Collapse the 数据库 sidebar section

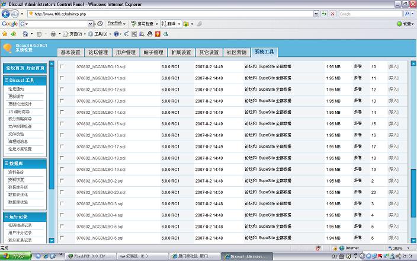tap(7, 163)
